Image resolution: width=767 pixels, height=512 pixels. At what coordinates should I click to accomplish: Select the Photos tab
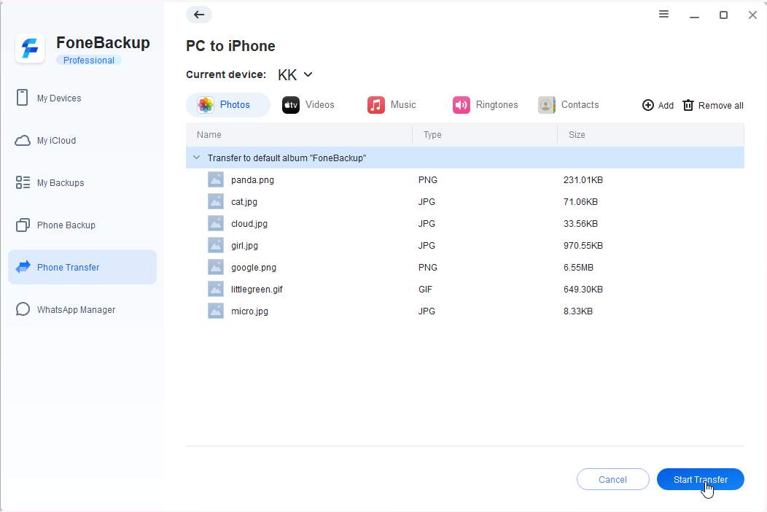point(228,105)
